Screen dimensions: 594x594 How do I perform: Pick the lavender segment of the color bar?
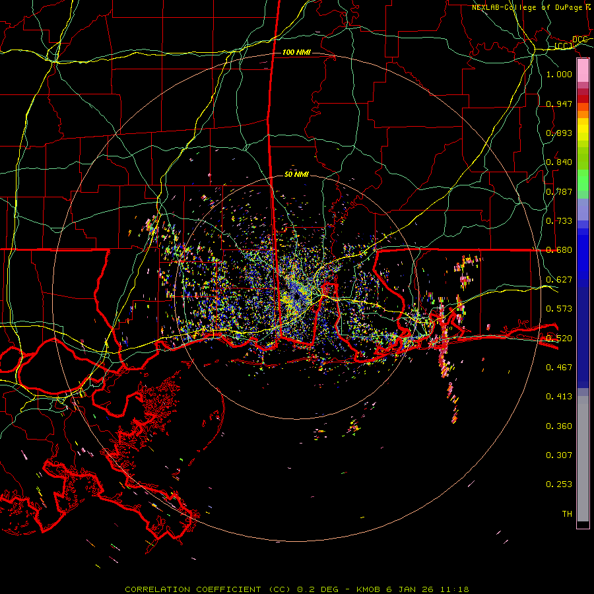click(x=583, y=209)
